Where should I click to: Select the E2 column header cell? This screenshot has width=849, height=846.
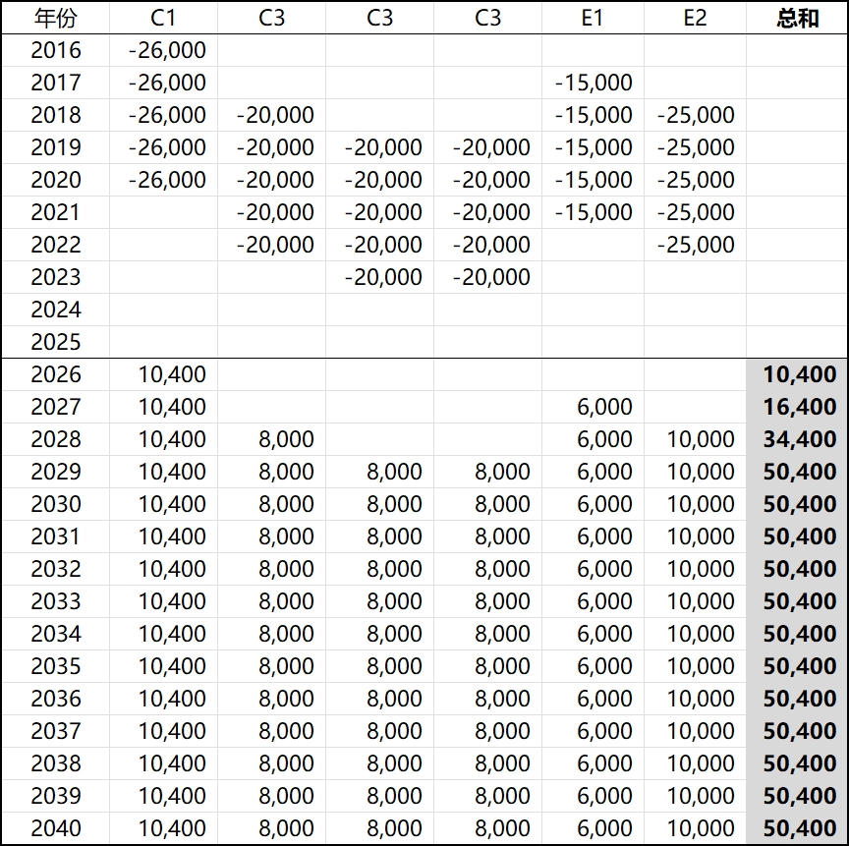[x=695, y=18]
